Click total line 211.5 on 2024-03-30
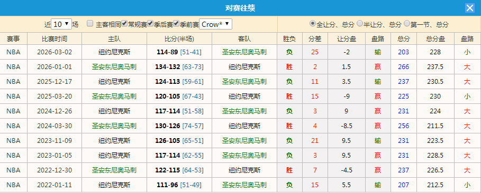 (435, 126)
